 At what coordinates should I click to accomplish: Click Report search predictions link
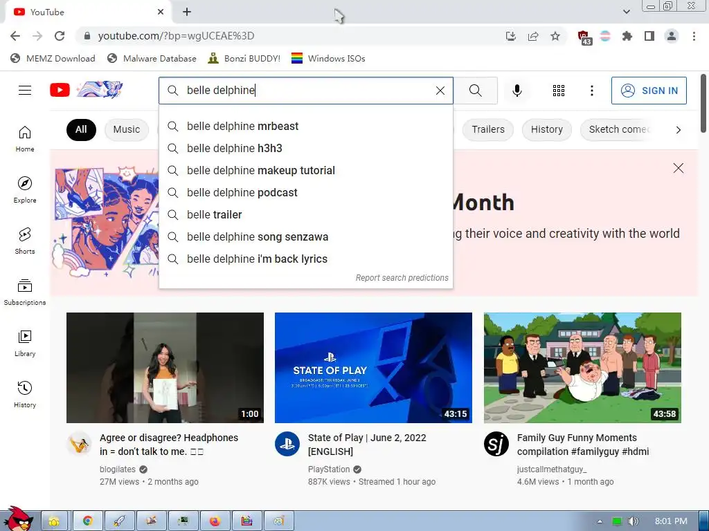[x=402, y=278]
